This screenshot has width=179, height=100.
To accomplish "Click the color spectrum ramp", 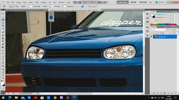I will [163, 24].
